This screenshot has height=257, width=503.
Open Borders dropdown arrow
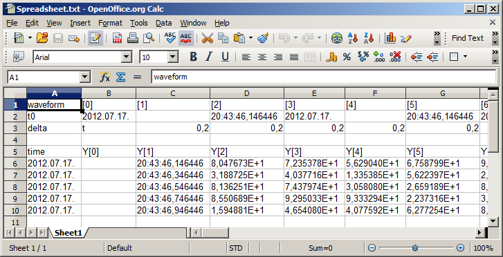[465, 57]
